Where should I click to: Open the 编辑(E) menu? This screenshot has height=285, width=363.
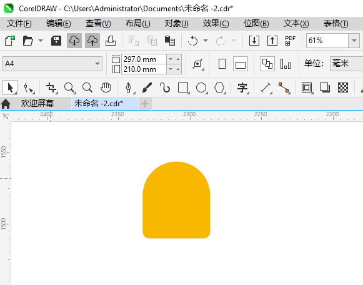59,24
